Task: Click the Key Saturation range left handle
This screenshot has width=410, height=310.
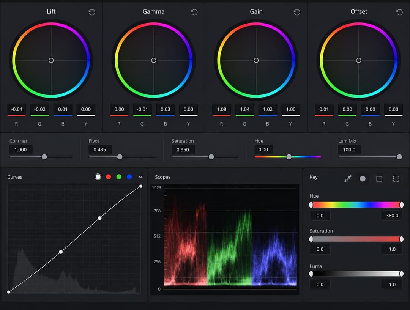Action: [311, 239]
